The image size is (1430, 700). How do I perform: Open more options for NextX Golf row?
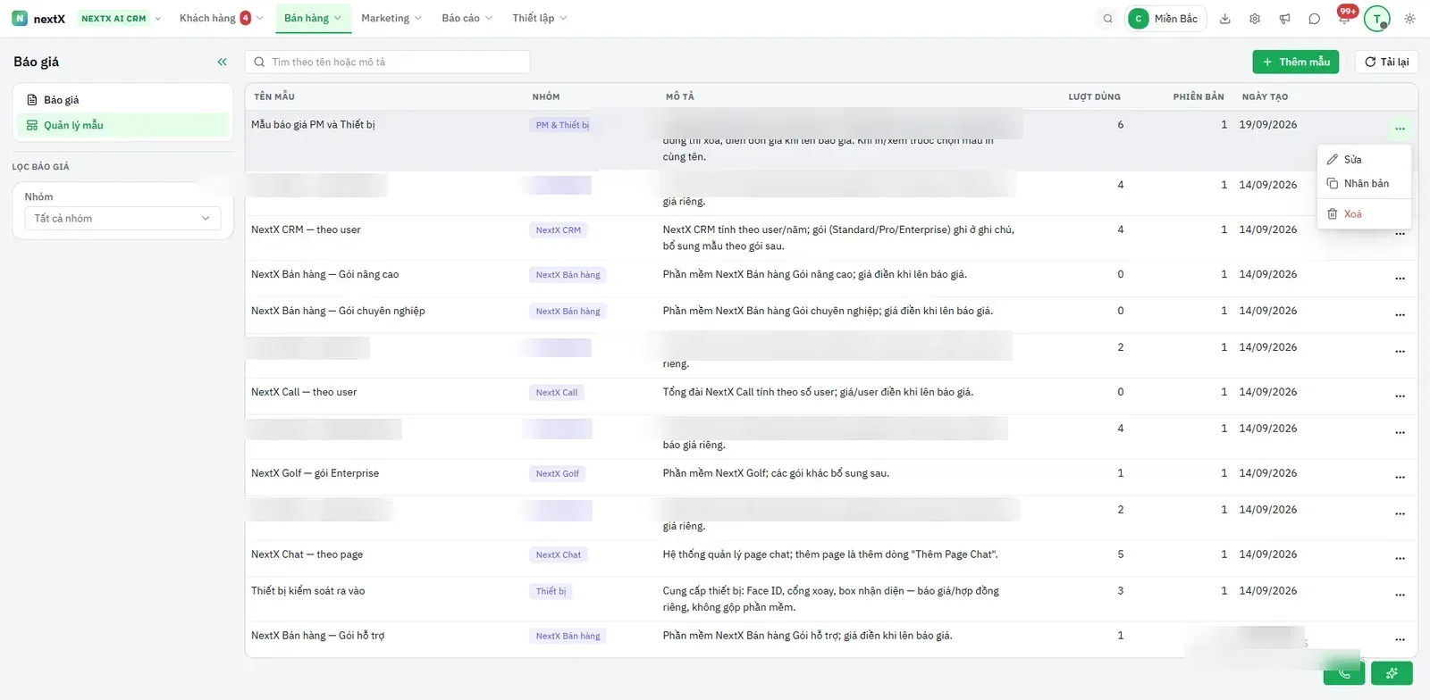[1400, 478]
